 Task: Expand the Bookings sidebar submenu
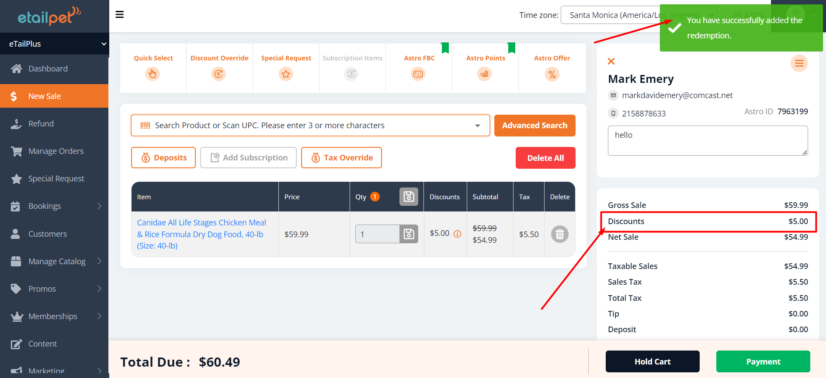[x=99, y=206]
